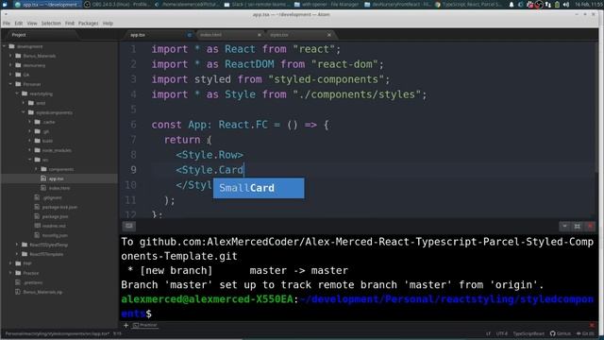Open the .gitignore file
Viewport: 604px width, 340px height.
(x=52, y=197)
